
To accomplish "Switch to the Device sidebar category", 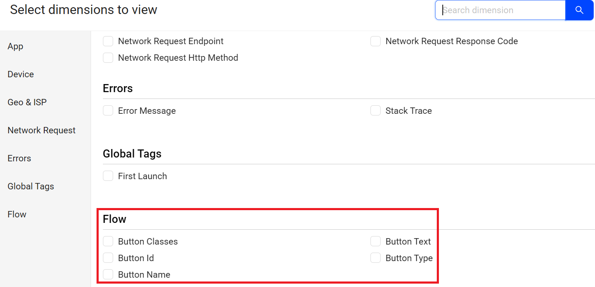I will click(20, 74).
